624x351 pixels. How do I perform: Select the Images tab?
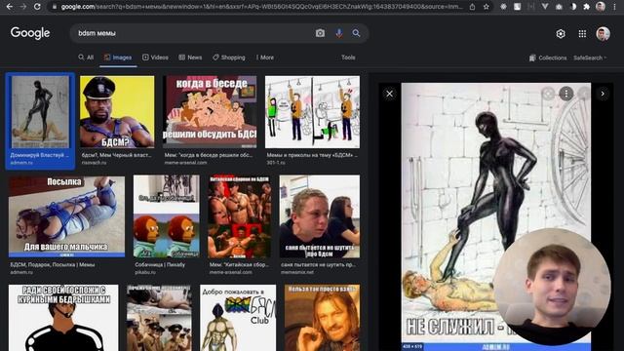tap(118, 58)
